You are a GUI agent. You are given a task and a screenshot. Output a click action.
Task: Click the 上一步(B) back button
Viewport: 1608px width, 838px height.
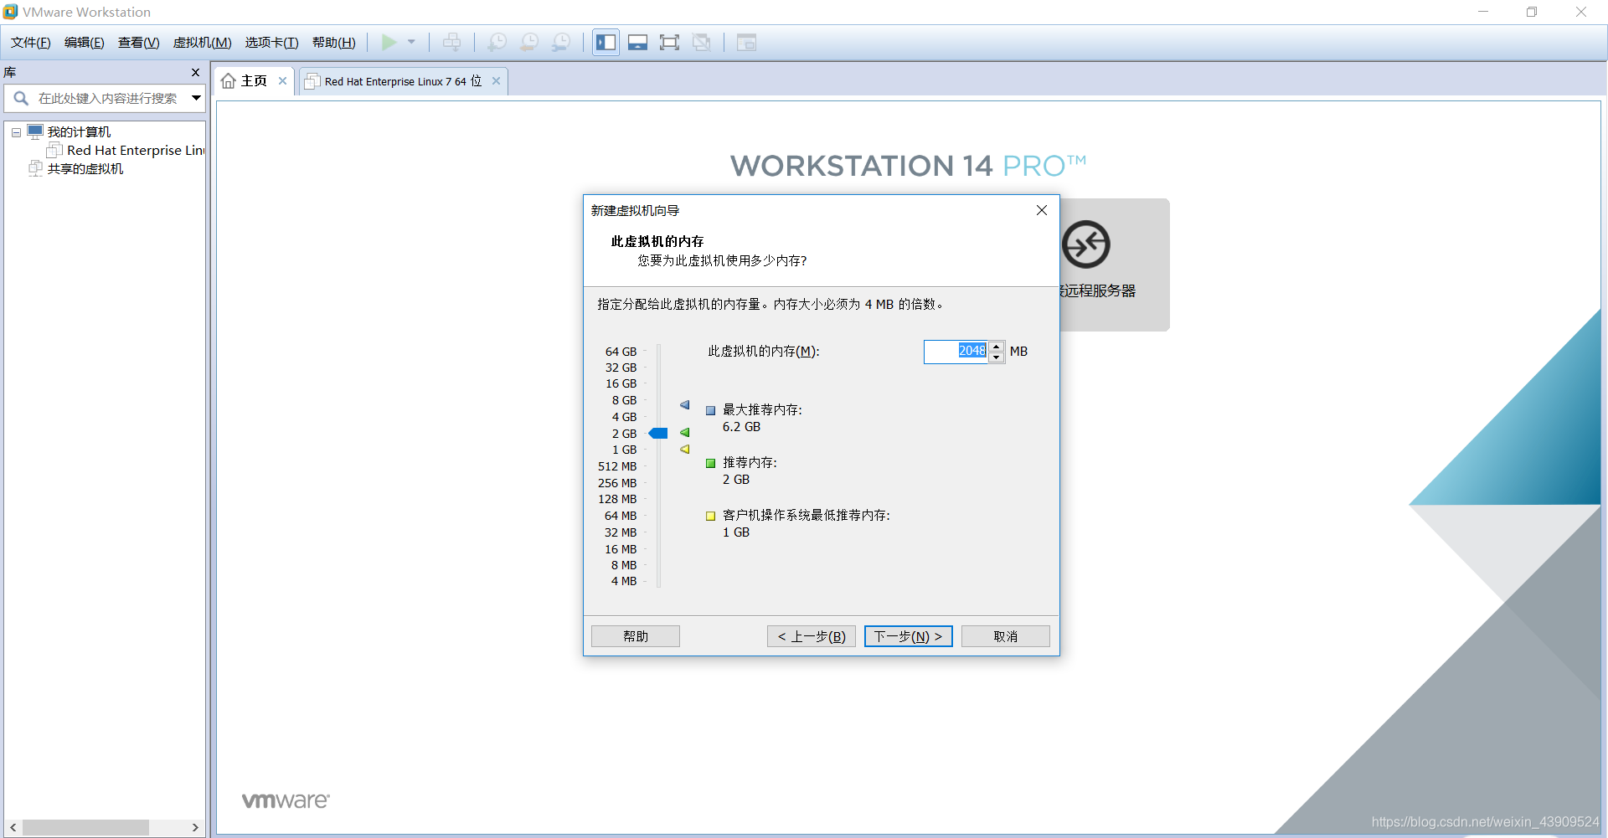click(x=812, y=636)
